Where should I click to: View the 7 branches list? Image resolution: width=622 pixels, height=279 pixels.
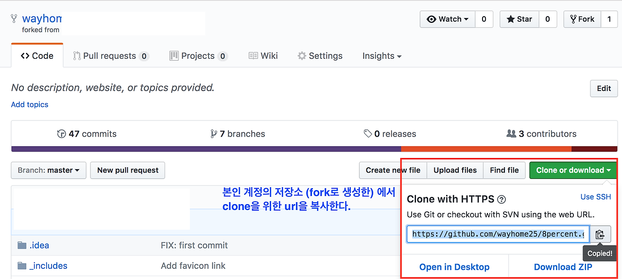[x=238, y=134]
